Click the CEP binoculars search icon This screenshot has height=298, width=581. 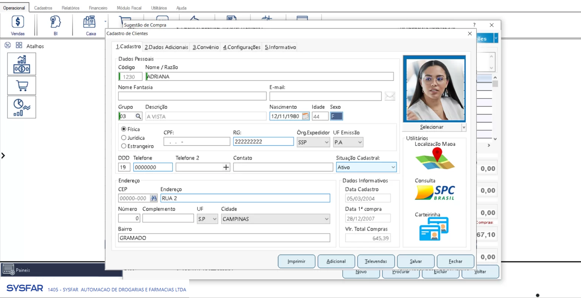[x=154, y=198]
